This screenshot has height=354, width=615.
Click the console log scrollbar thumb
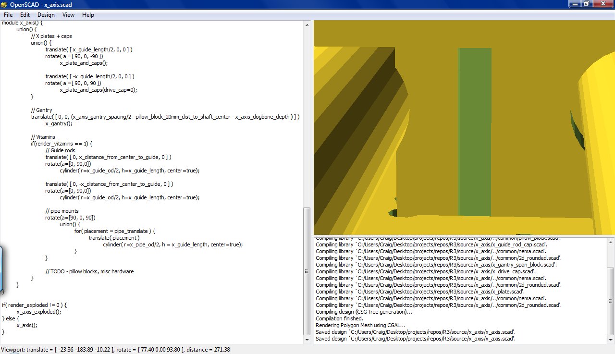610,300
